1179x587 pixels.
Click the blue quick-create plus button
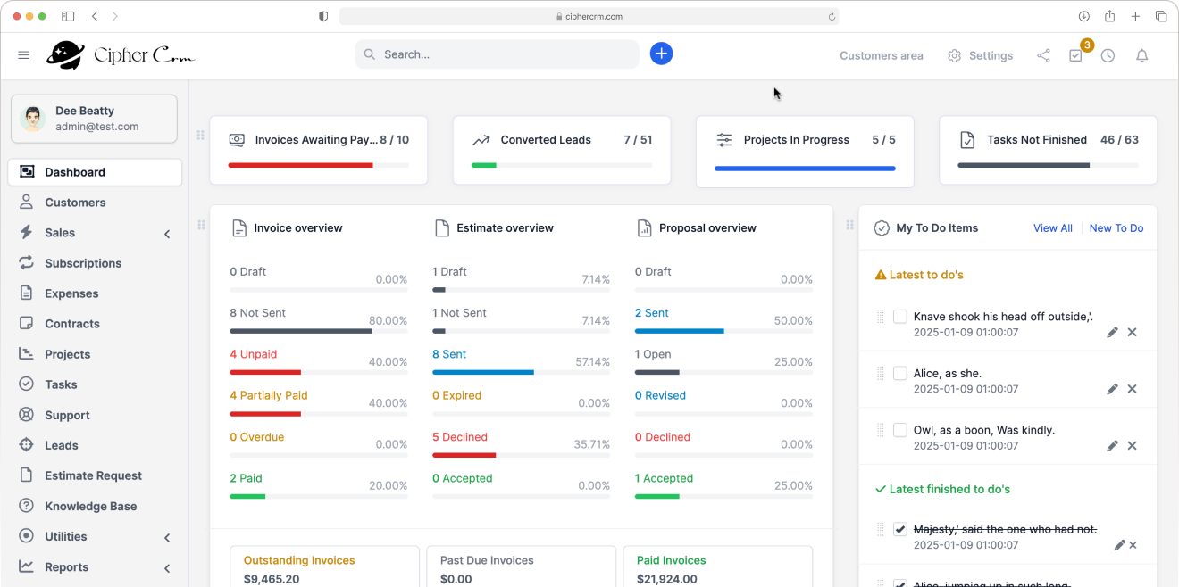pyautogui.click(x=661, y=54)
